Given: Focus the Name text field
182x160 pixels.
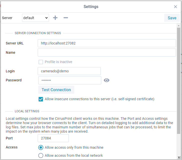Looking at the screenshot, I should point(107,52).
